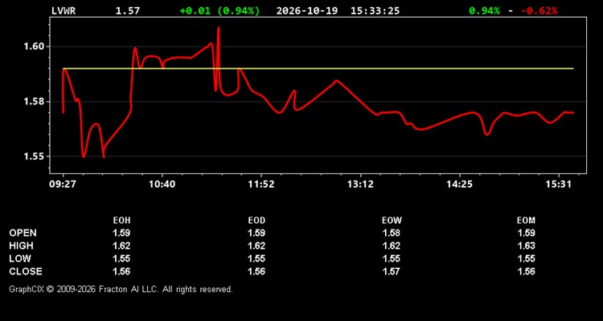Click the OPEN row label
The image size is (603, 321).
23,233
